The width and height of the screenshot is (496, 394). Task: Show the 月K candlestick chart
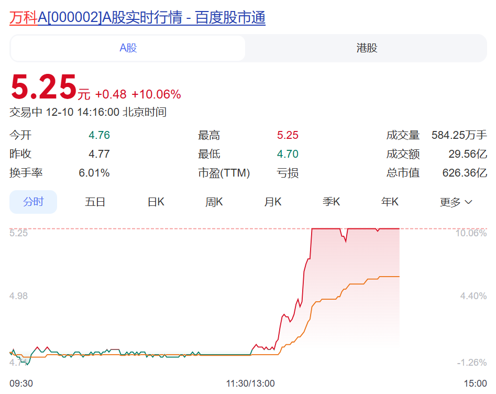[272, 202]
